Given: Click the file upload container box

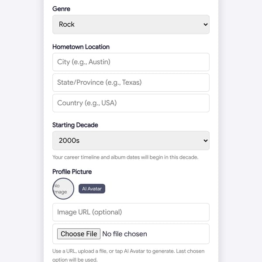Looking at the screenshot, I should tap(131, 234).
